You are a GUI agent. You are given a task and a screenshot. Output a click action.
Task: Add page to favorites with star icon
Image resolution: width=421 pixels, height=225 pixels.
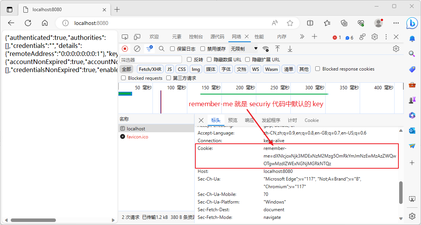point(290,23)
